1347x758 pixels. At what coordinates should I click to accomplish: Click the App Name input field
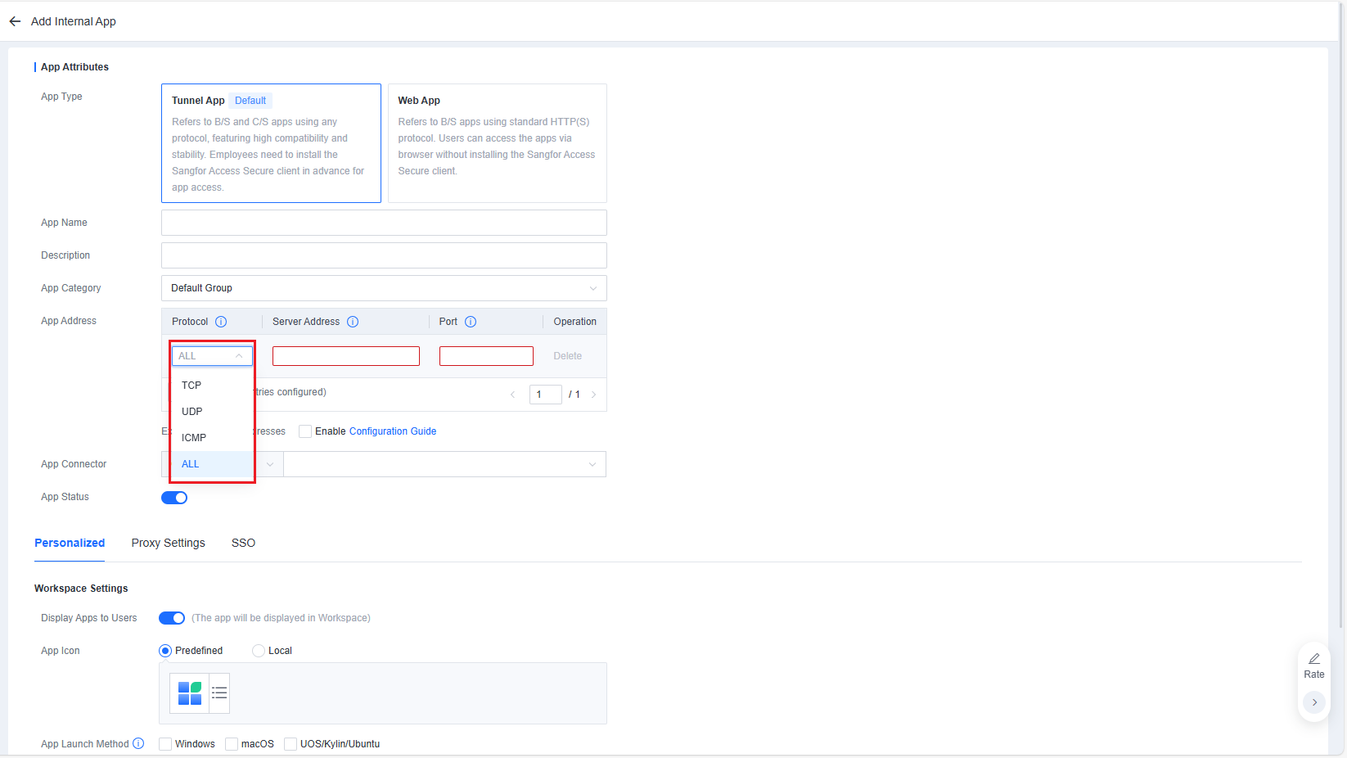coord(384,223)
